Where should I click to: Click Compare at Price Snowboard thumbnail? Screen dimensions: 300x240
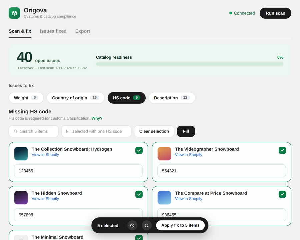click(164, 198)
